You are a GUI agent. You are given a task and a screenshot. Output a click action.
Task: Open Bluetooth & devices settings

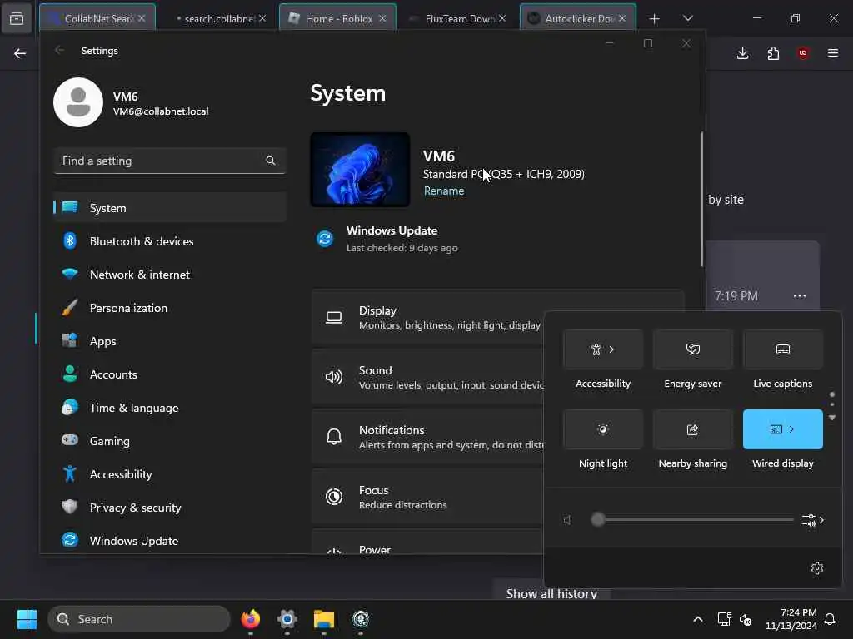point(170,241)
